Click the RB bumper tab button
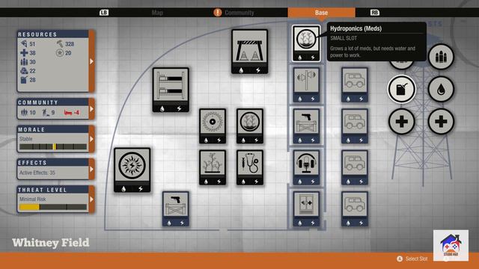Image resolution: width=479 pixels, height=269 pixels. coord(375,13)
